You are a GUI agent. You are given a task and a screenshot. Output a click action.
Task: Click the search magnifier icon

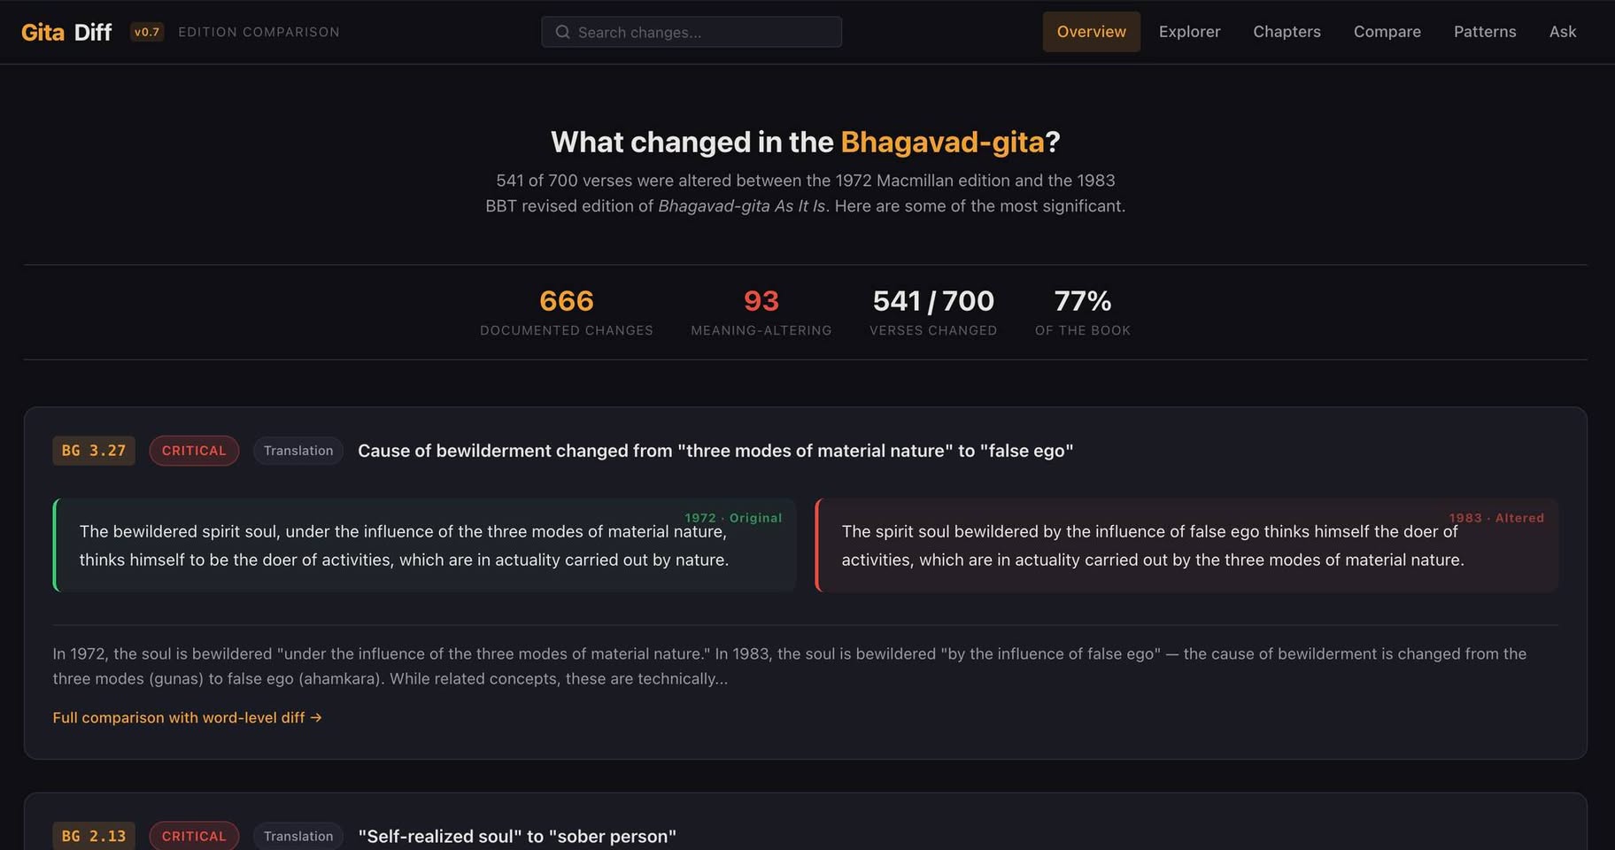point(562,32)
